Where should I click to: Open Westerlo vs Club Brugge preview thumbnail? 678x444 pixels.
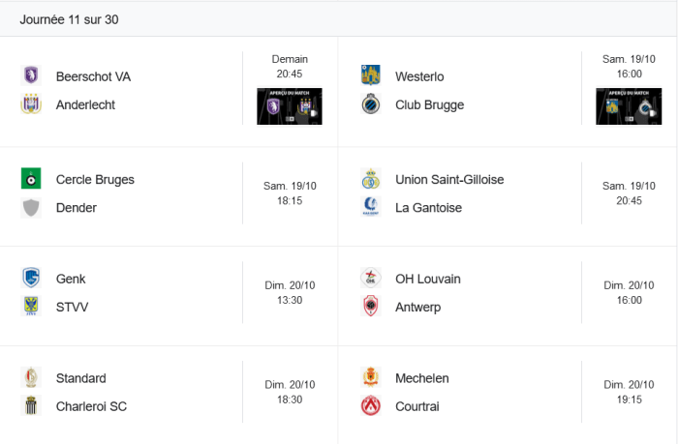(x=629, y=106)
